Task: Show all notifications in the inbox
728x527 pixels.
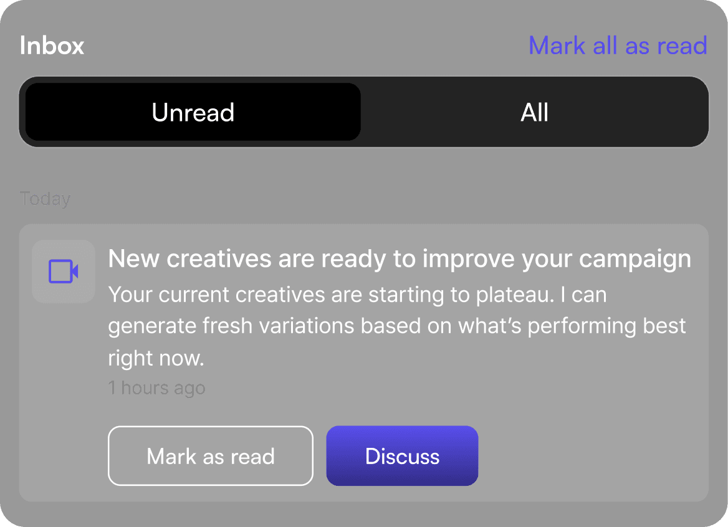Action: (x=534, y=112)
